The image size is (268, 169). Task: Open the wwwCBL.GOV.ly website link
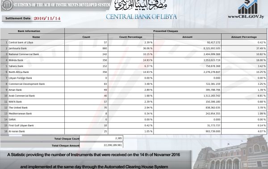coord(246,17)
